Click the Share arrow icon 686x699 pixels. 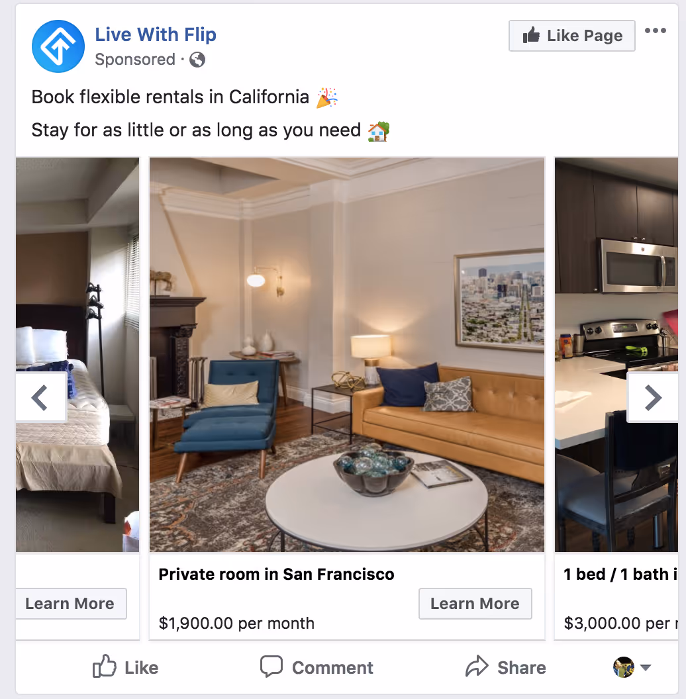(x=477, y=667)
